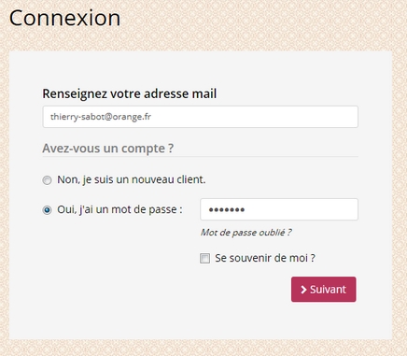
Task: Focus the email address input field
Action: point(201,117)
